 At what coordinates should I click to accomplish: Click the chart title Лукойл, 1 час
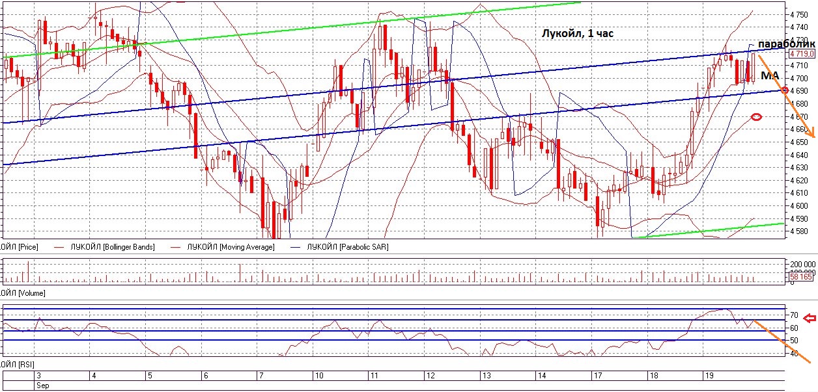point(578,33)
